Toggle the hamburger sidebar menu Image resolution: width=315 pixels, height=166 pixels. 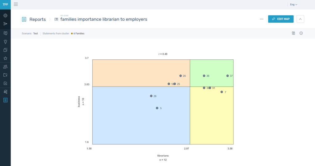click(x=16, y=4)
